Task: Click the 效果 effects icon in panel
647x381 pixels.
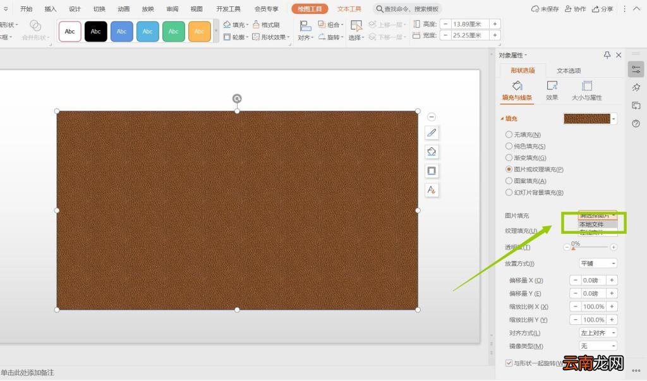Action: point(552,86)
